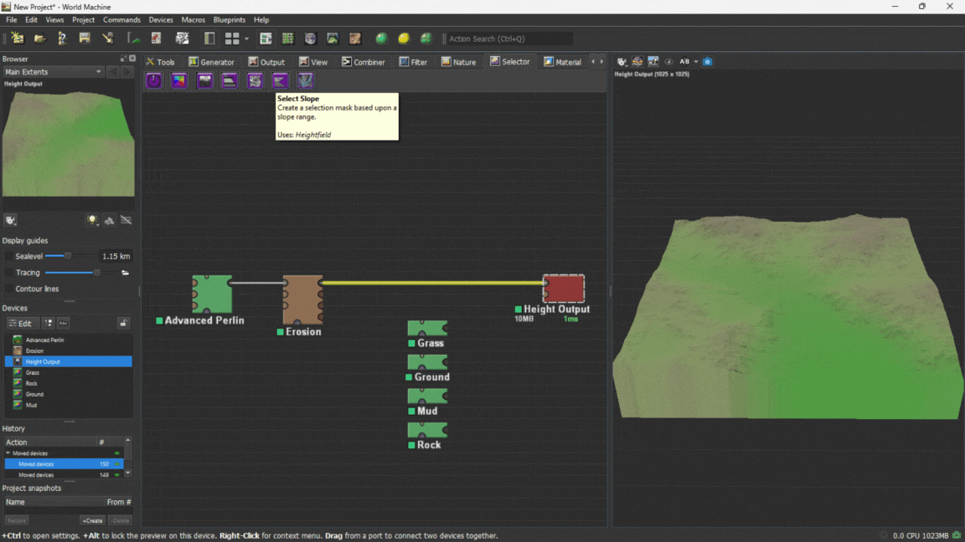The width and height of the screenshot is (965, 542).
Task: Click the yellow build sphere icon
Action: [403, 38]
